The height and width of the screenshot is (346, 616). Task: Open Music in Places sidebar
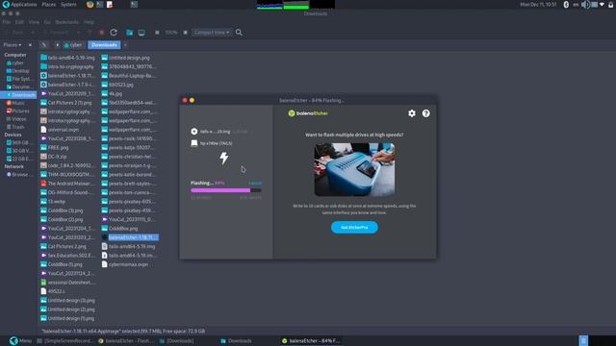click(x=15, y=103)
